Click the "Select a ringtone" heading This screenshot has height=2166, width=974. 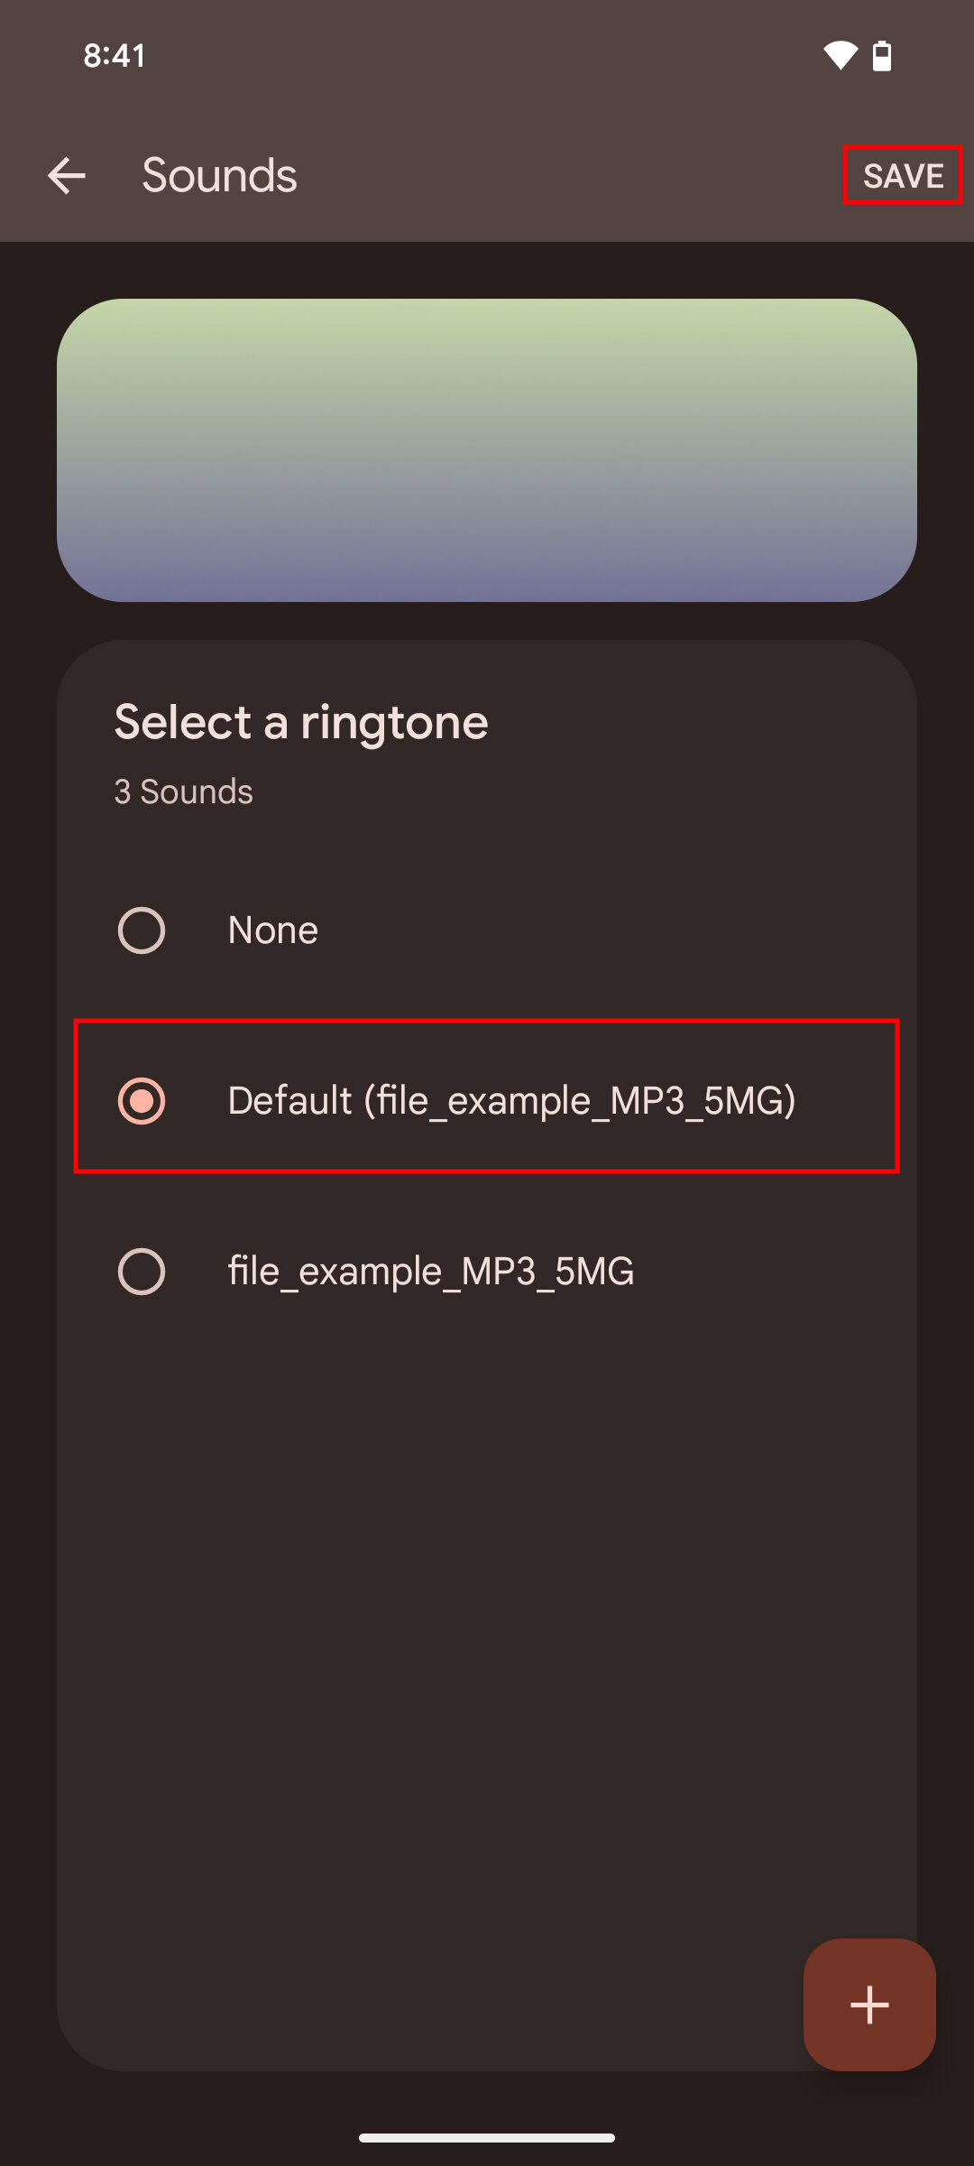pyautogui.click(x=301, y=723)
